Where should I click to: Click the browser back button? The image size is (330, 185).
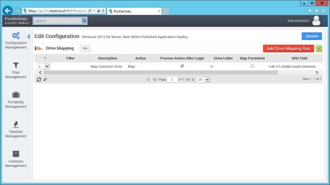(8, 10)
